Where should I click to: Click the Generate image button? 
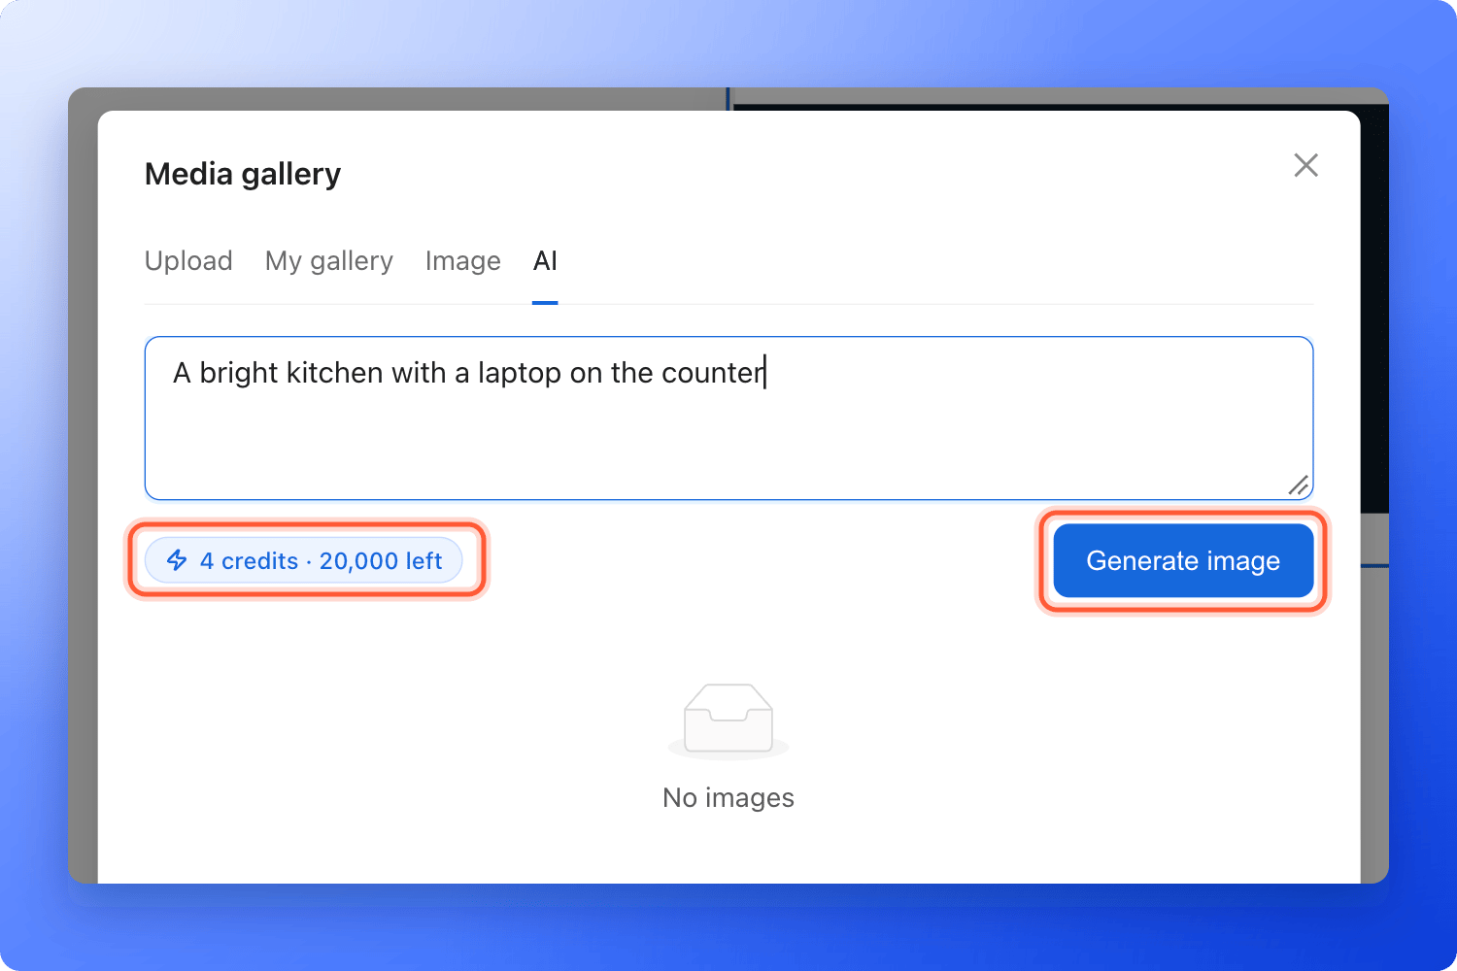click(x=1183, y=561)
